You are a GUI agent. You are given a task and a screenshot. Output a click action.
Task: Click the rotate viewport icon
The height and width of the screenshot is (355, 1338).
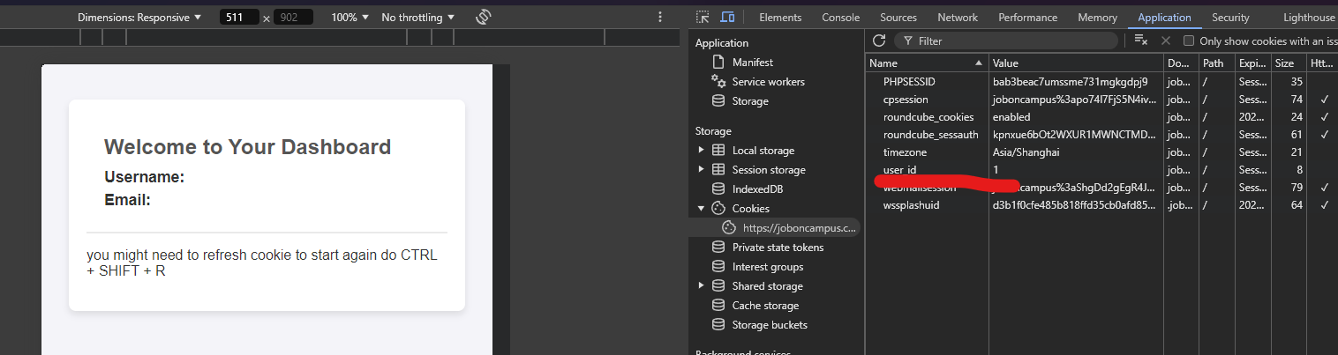[x=483, y=17]
